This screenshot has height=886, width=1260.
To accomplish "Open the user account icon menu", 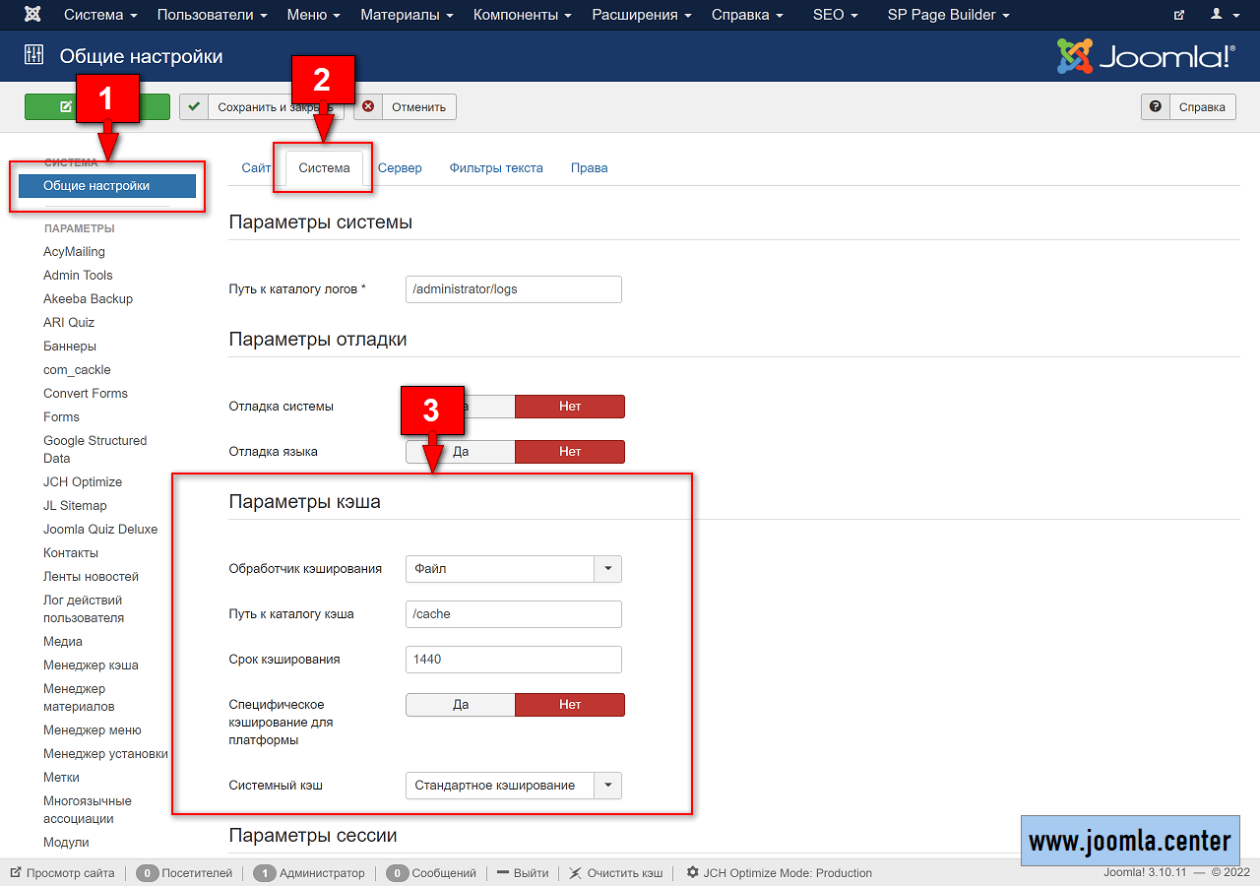I will coord(1217,15).
